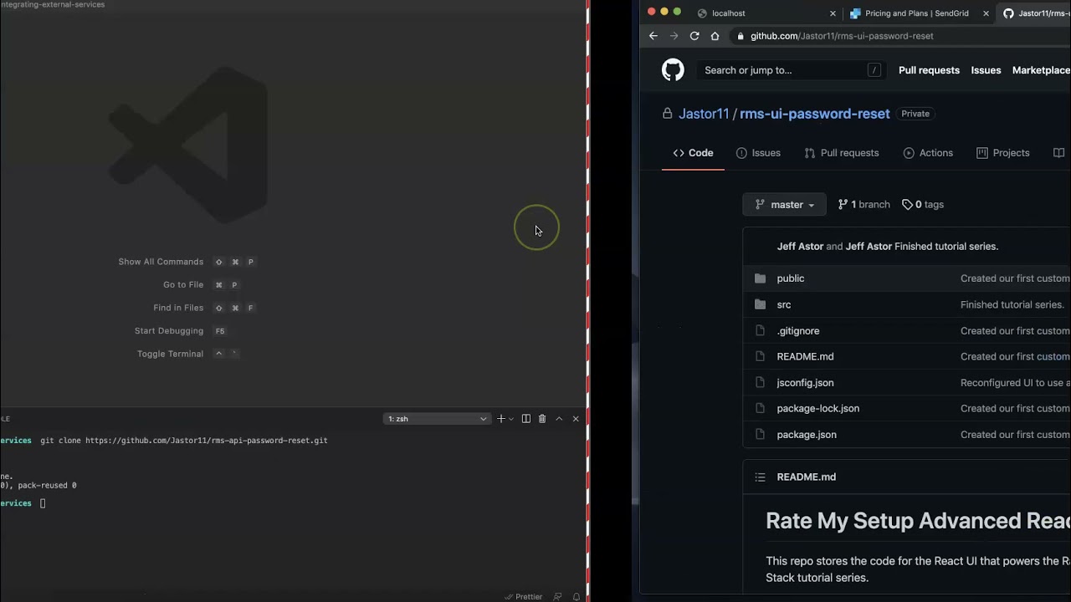Open the jsconfig.json file
Image resolution: width=1071 pixels, height=602 pixels.
tap(805, 383)
